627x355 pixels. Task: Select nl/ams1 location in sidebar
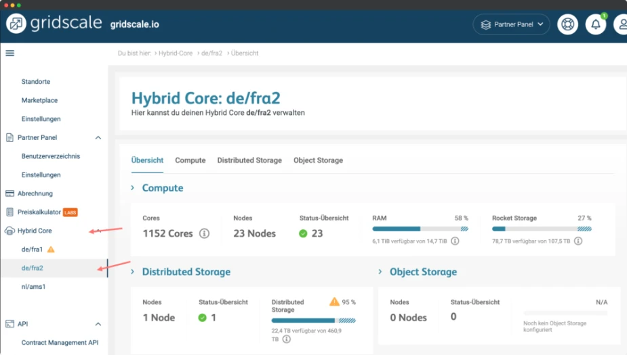34,287
